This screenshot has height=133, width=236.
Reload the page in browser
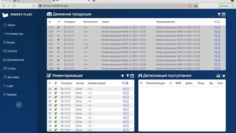tap(14, 6)
